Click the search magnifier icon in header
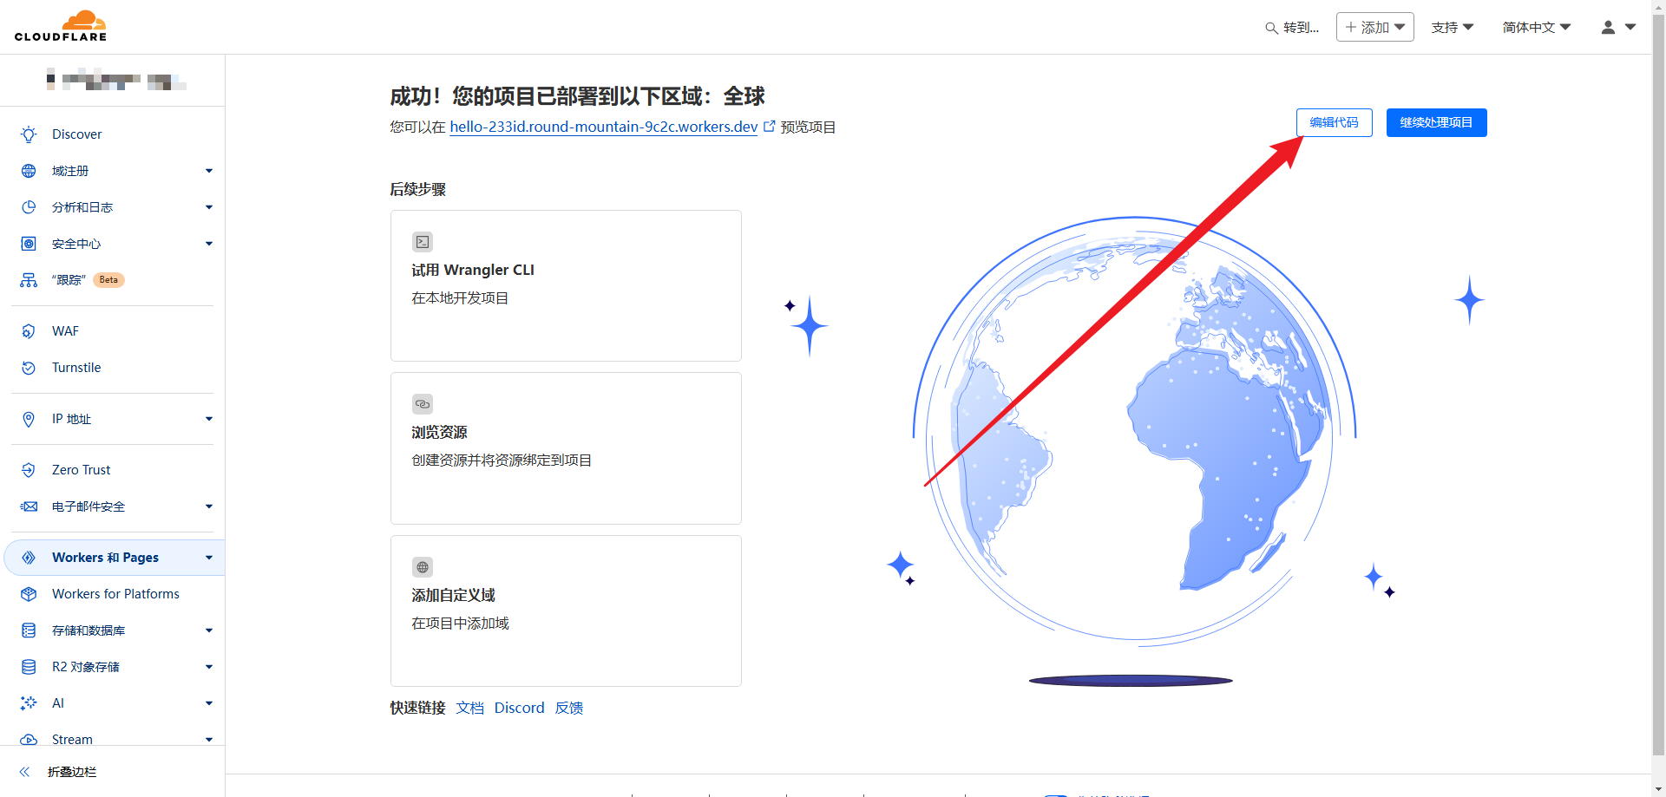This screenshot has width=1666, height=797. point(1271,28)
